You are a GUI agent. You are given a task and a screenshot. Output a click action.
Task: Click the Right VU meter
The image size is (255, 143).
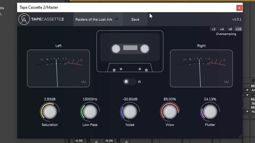click(201, 68)
